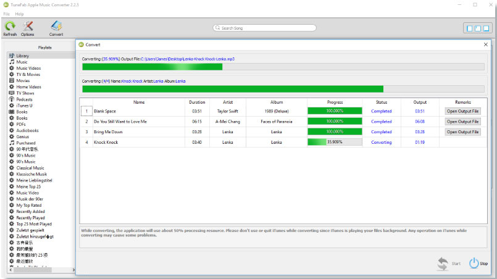Viewport: 497px width, 279px height.
Task: Click the Start button label
Action: 456,264
